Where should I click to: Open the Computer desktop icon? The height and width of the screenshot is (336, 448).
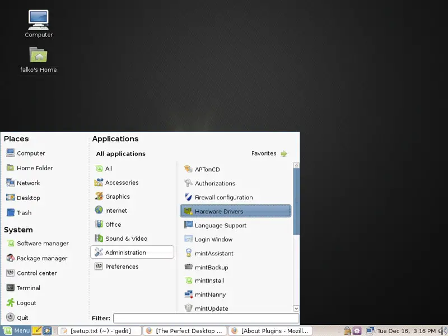click(x=39, y=24)
